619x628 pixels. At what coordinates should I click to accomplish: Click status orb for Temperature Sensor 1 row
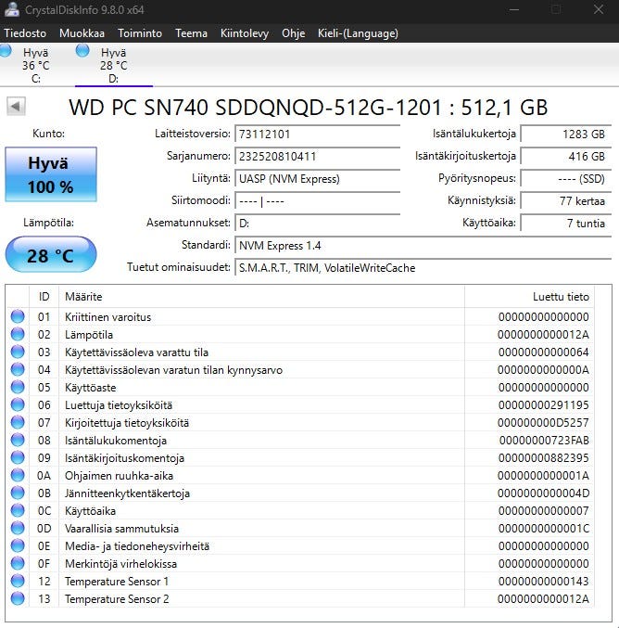(x=18, y=581)
